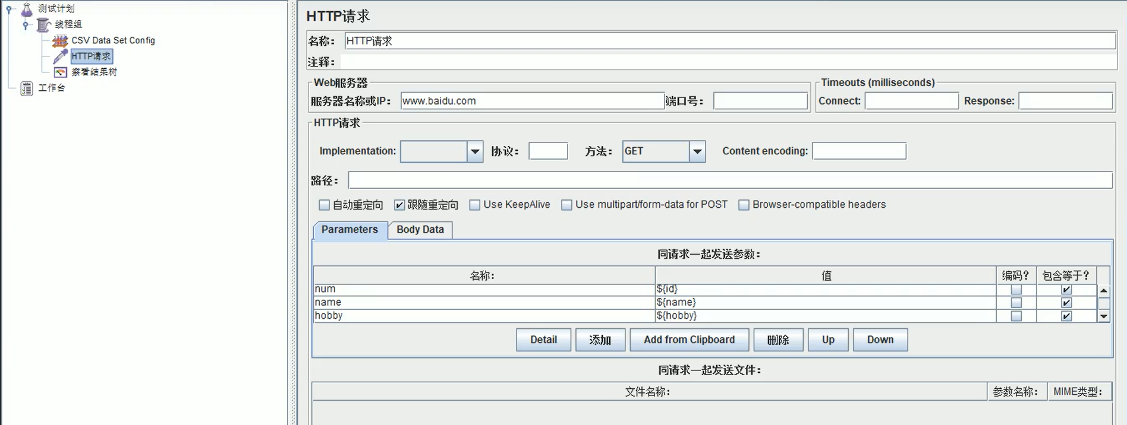Enable Browser-compatible headers checkbox

(744, 205)
